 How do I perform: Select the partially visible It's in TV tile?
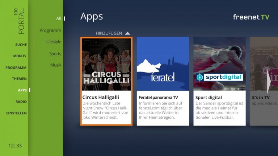click(x=264, y=81)
